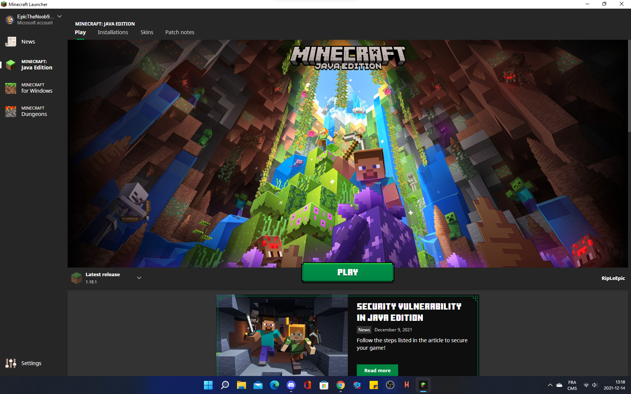Open Minecraft for Windows sidebar icon
The image size is (631, 394).
click(11, 88)
